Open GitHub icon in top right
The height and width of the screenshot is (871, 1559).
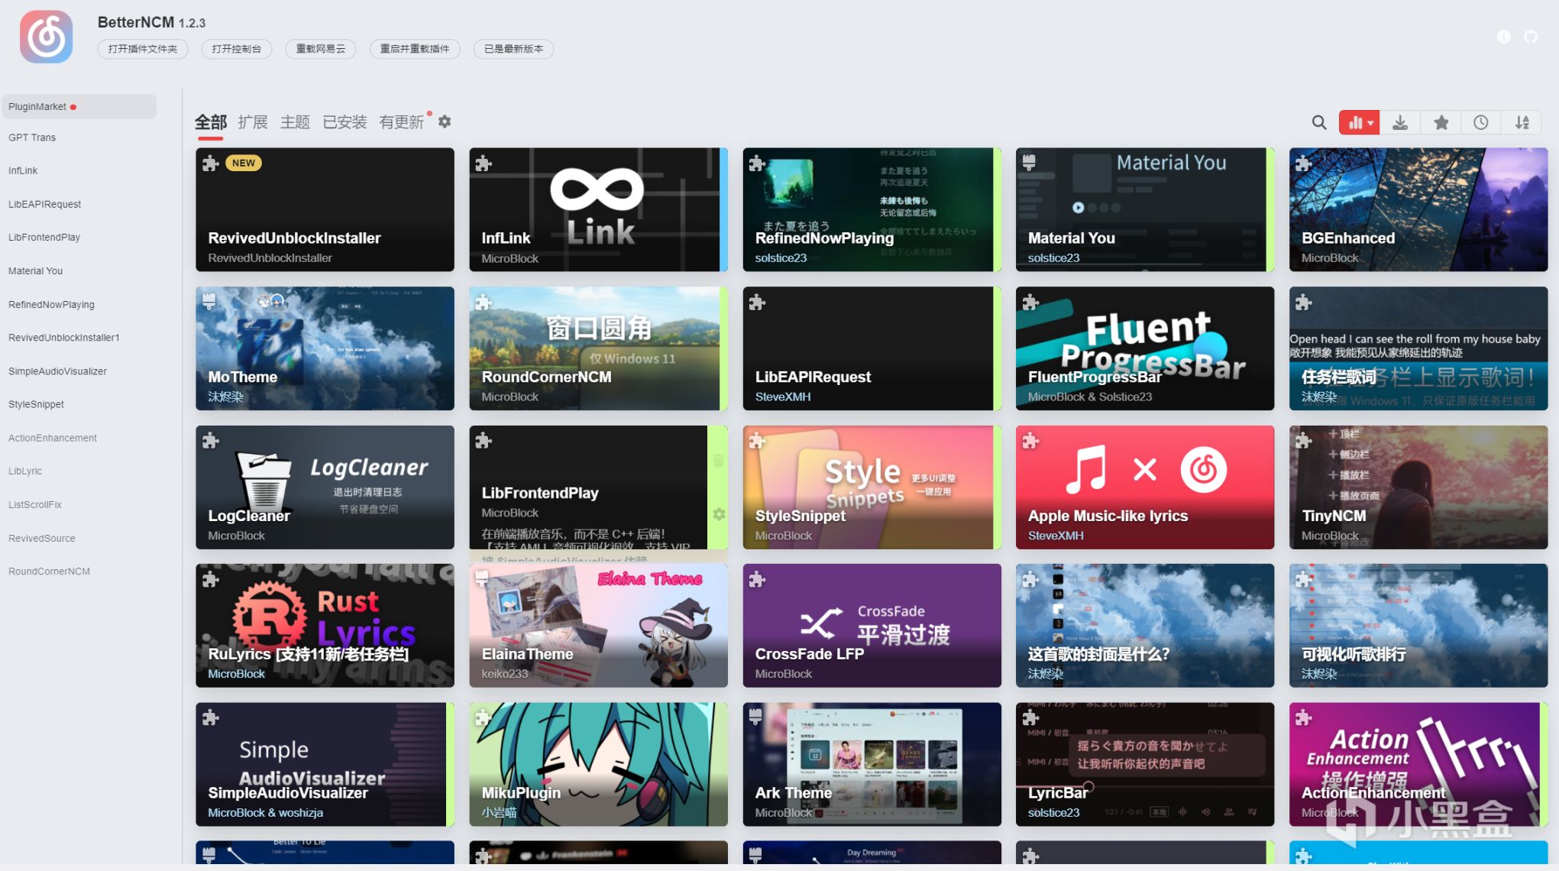[x=1531, y=37]
